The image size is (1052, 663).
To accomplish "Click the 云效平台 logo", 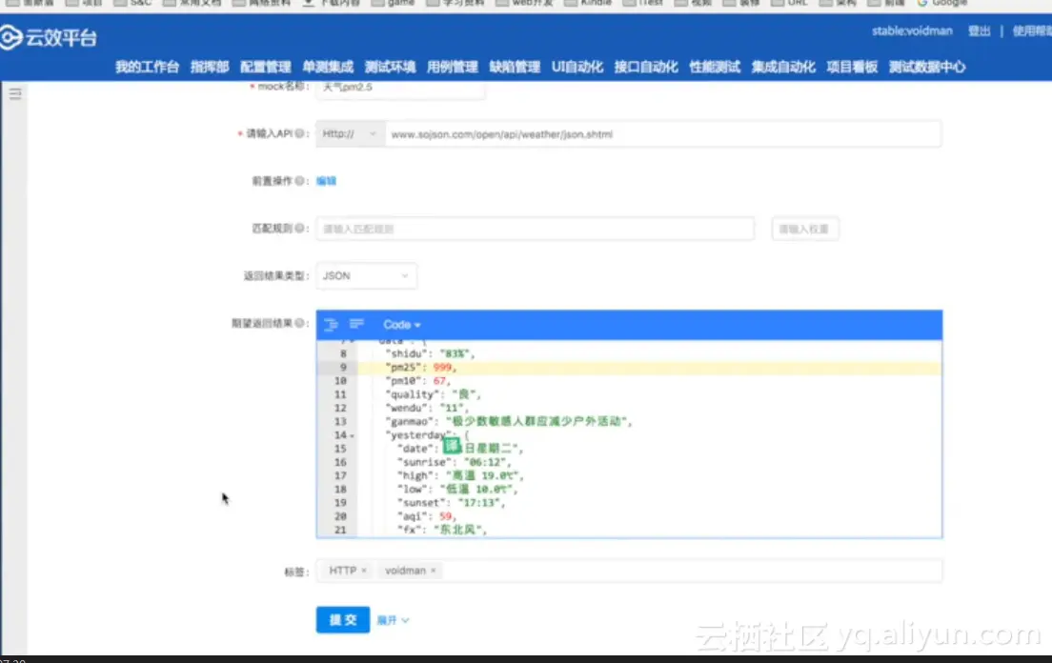I will [x=49, y=37].
